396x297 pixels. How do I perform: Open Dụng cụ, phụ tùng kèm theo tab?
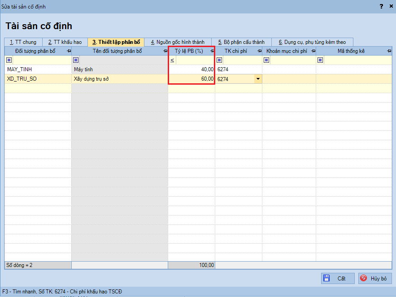312,42
